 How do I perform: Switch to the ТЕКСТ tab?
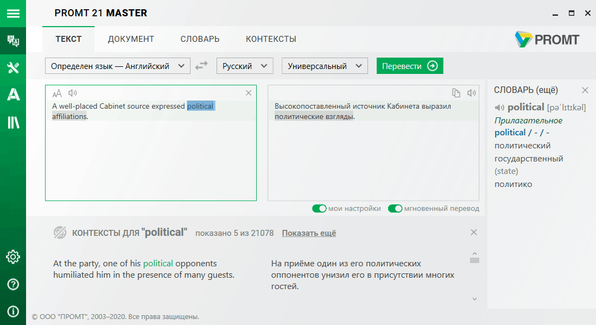pos(68,39)
